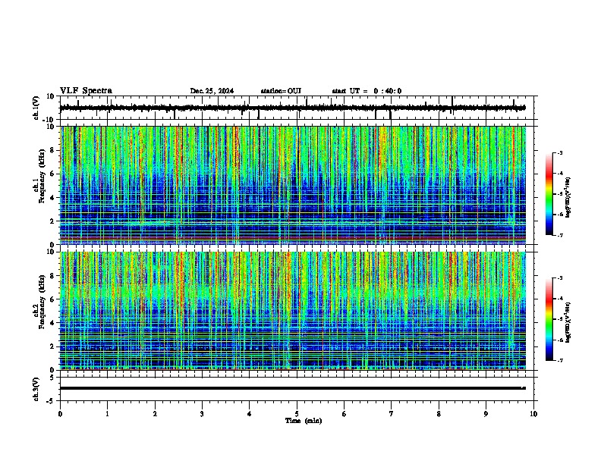Click the "VLF Spectra" title text
The width and height of the screenshot is (601, 464).
[x=86, y=91]
